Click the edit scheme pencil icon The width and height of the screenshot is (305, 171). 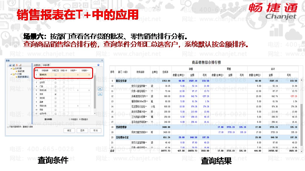click(x=20, y=65)
